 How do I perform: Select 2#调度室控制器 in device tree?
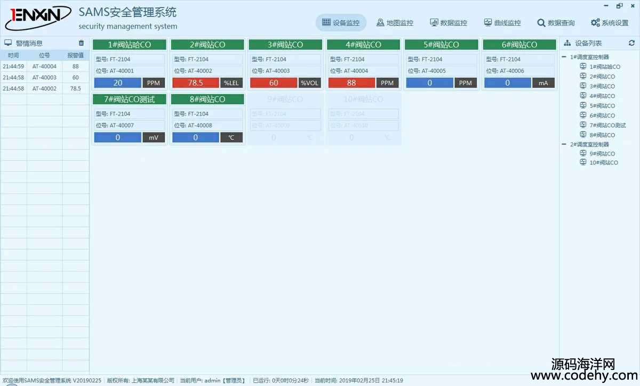coord(589,144)
